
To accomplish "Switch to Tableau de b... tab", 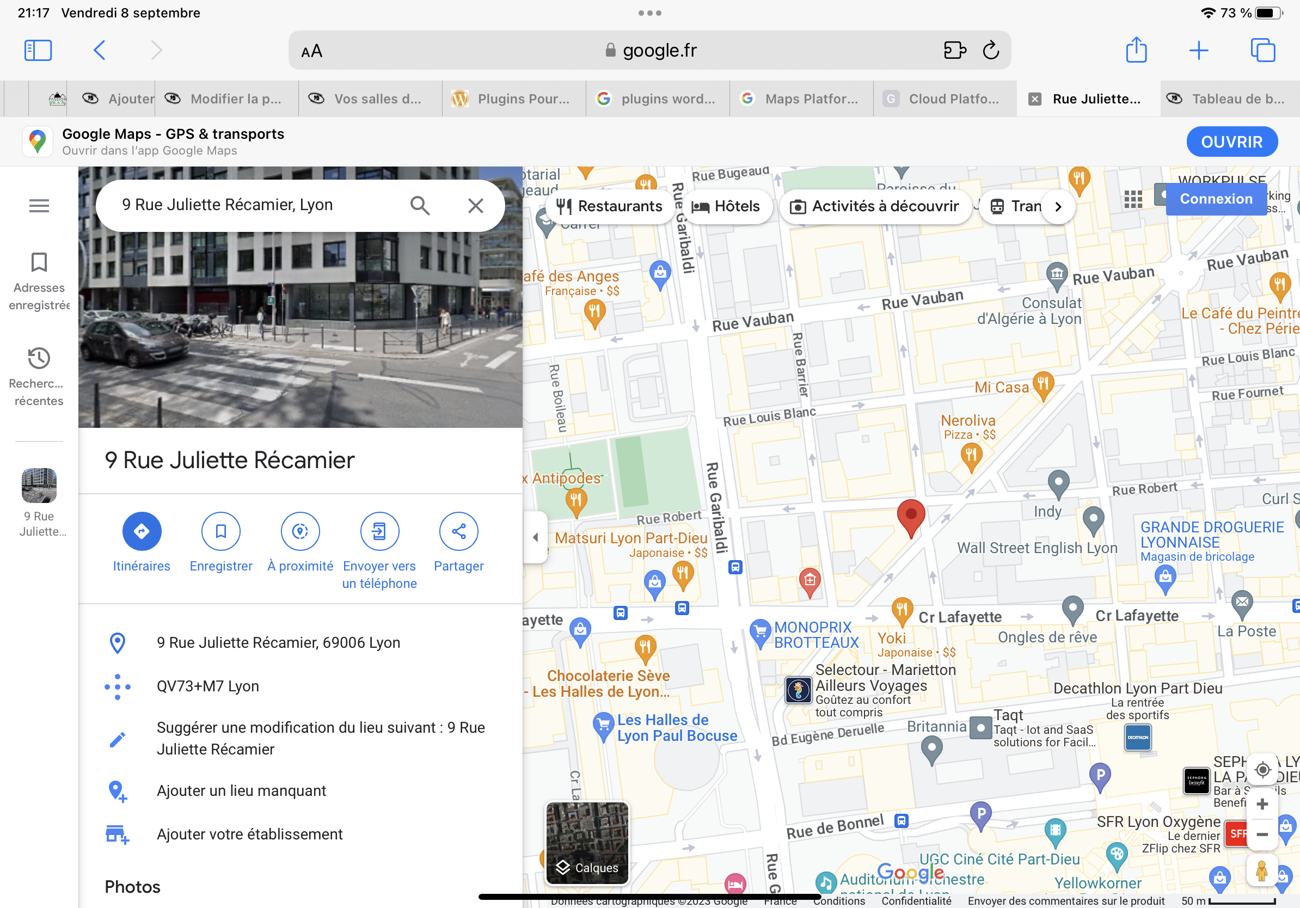I will click(x=1230, y=99).
